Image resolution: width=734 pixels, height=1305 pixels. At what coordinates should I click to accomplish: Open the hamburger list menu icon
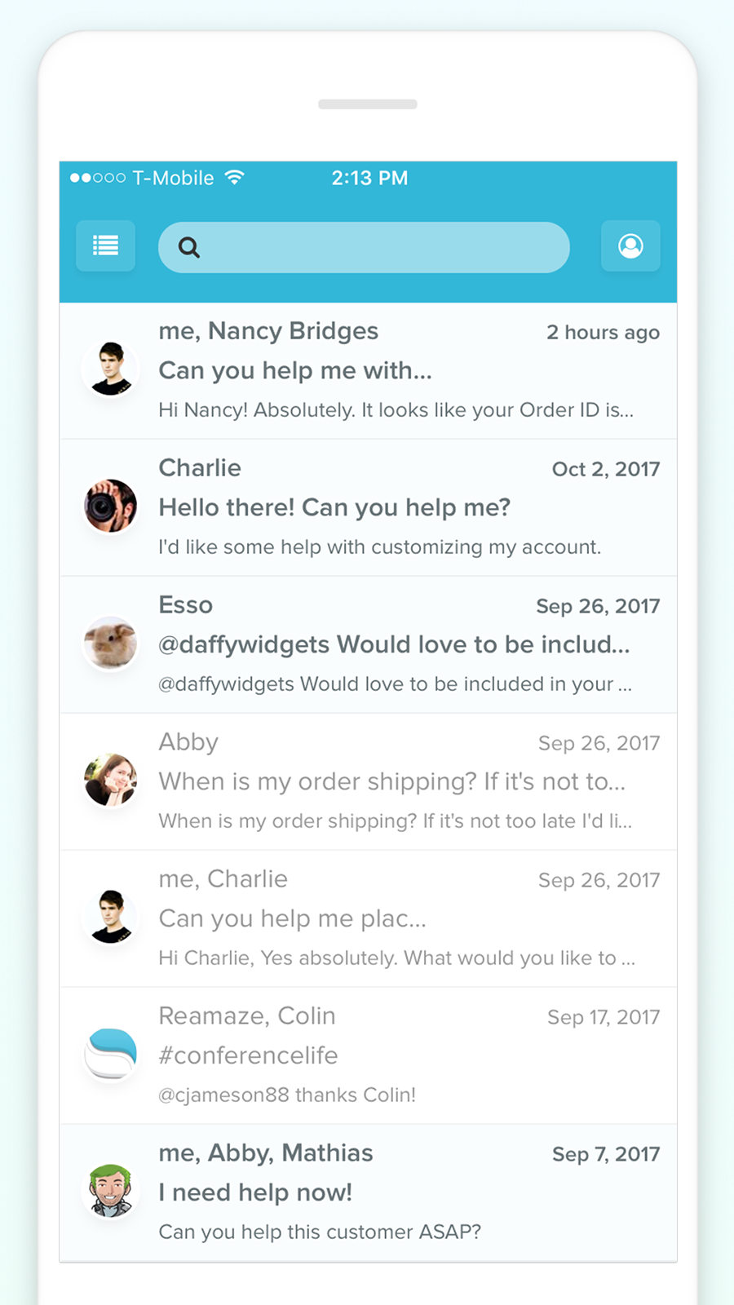coord(105,246)
